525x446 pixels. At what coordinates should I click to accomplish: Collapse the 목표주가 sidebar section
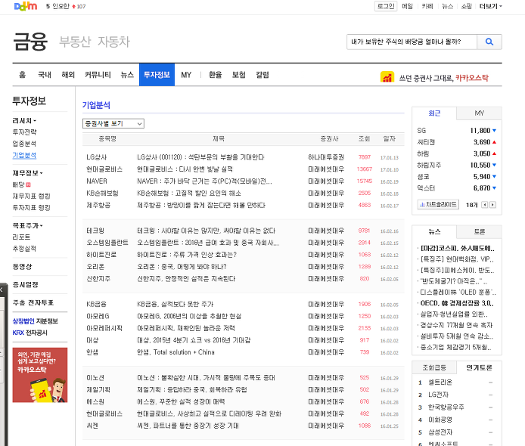tap(27, 225)
